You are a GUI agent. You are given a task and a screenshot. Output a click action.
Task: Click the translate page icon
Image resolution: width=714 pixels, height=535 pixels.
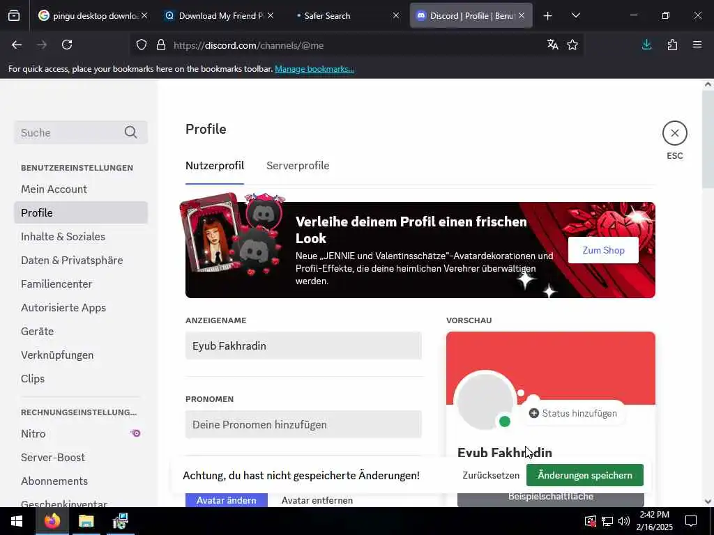click(552, 45)
